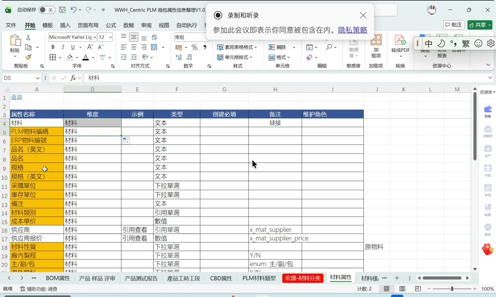Open the BOM属性 sheet tab
This screenshot has width=496, height=297.
click(58, 278)
